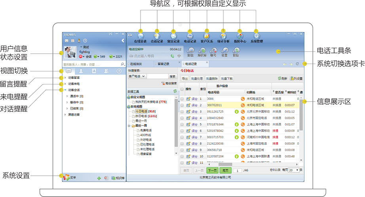Click the 复位 phone toolbar icon

pyautogui.click(x=236, y=52)
